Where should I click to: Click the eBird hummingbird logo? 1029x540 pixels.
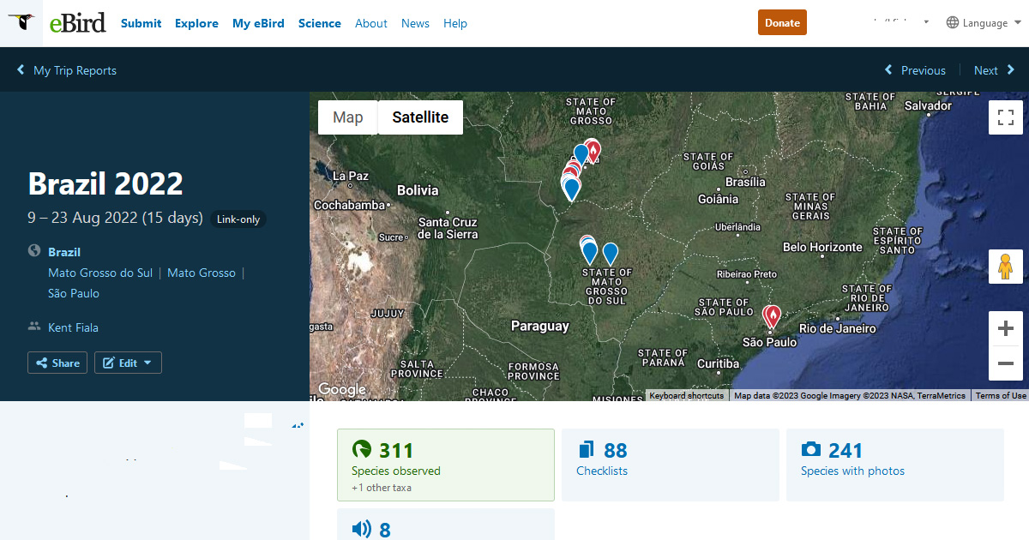[x=21, y=22]
